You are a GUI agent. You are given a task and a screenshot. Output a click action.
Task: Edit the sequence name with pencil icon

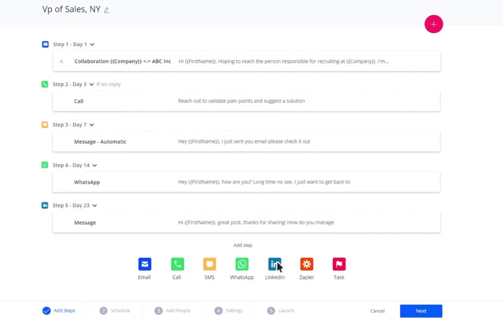(107, 10)
